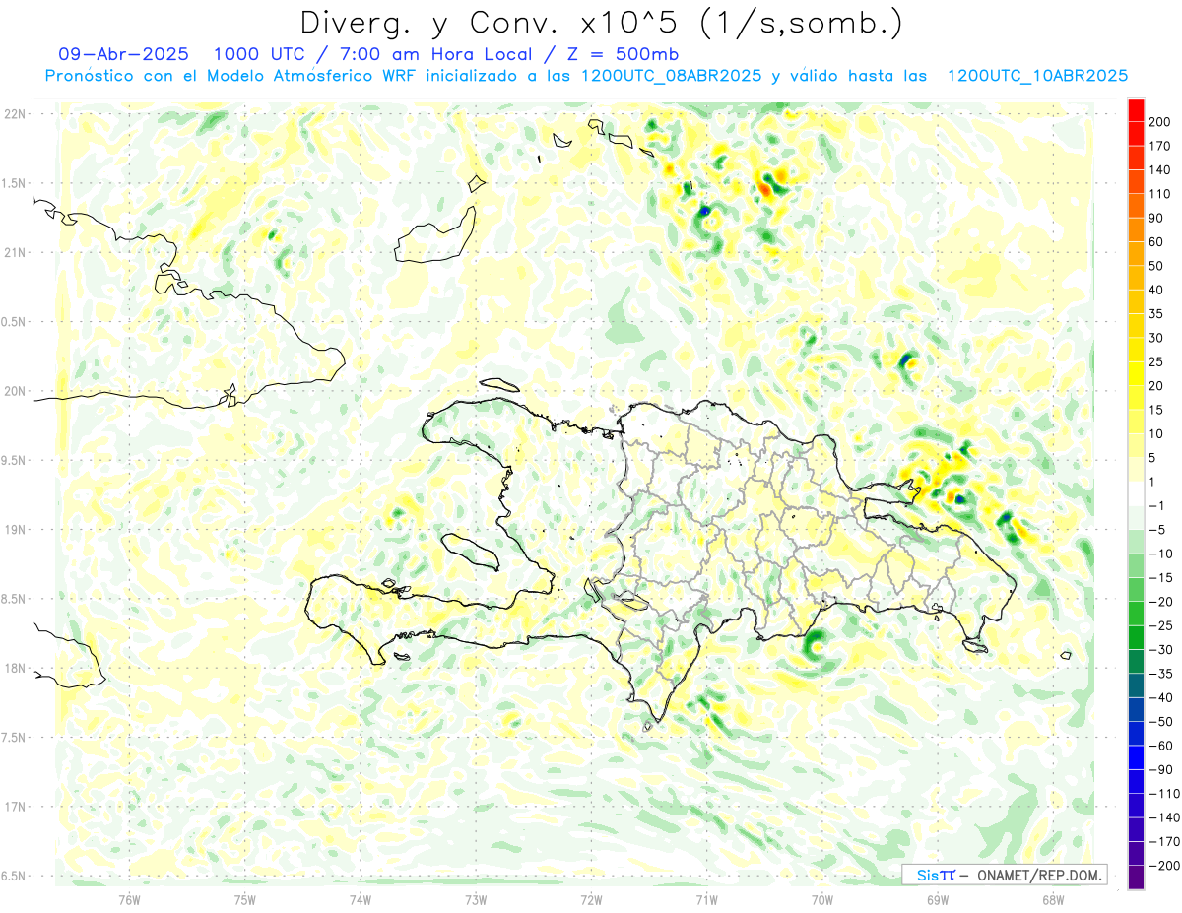Click the '68W' longitude label
Screen dimensions: 1182x913
tap(1053, 898)
